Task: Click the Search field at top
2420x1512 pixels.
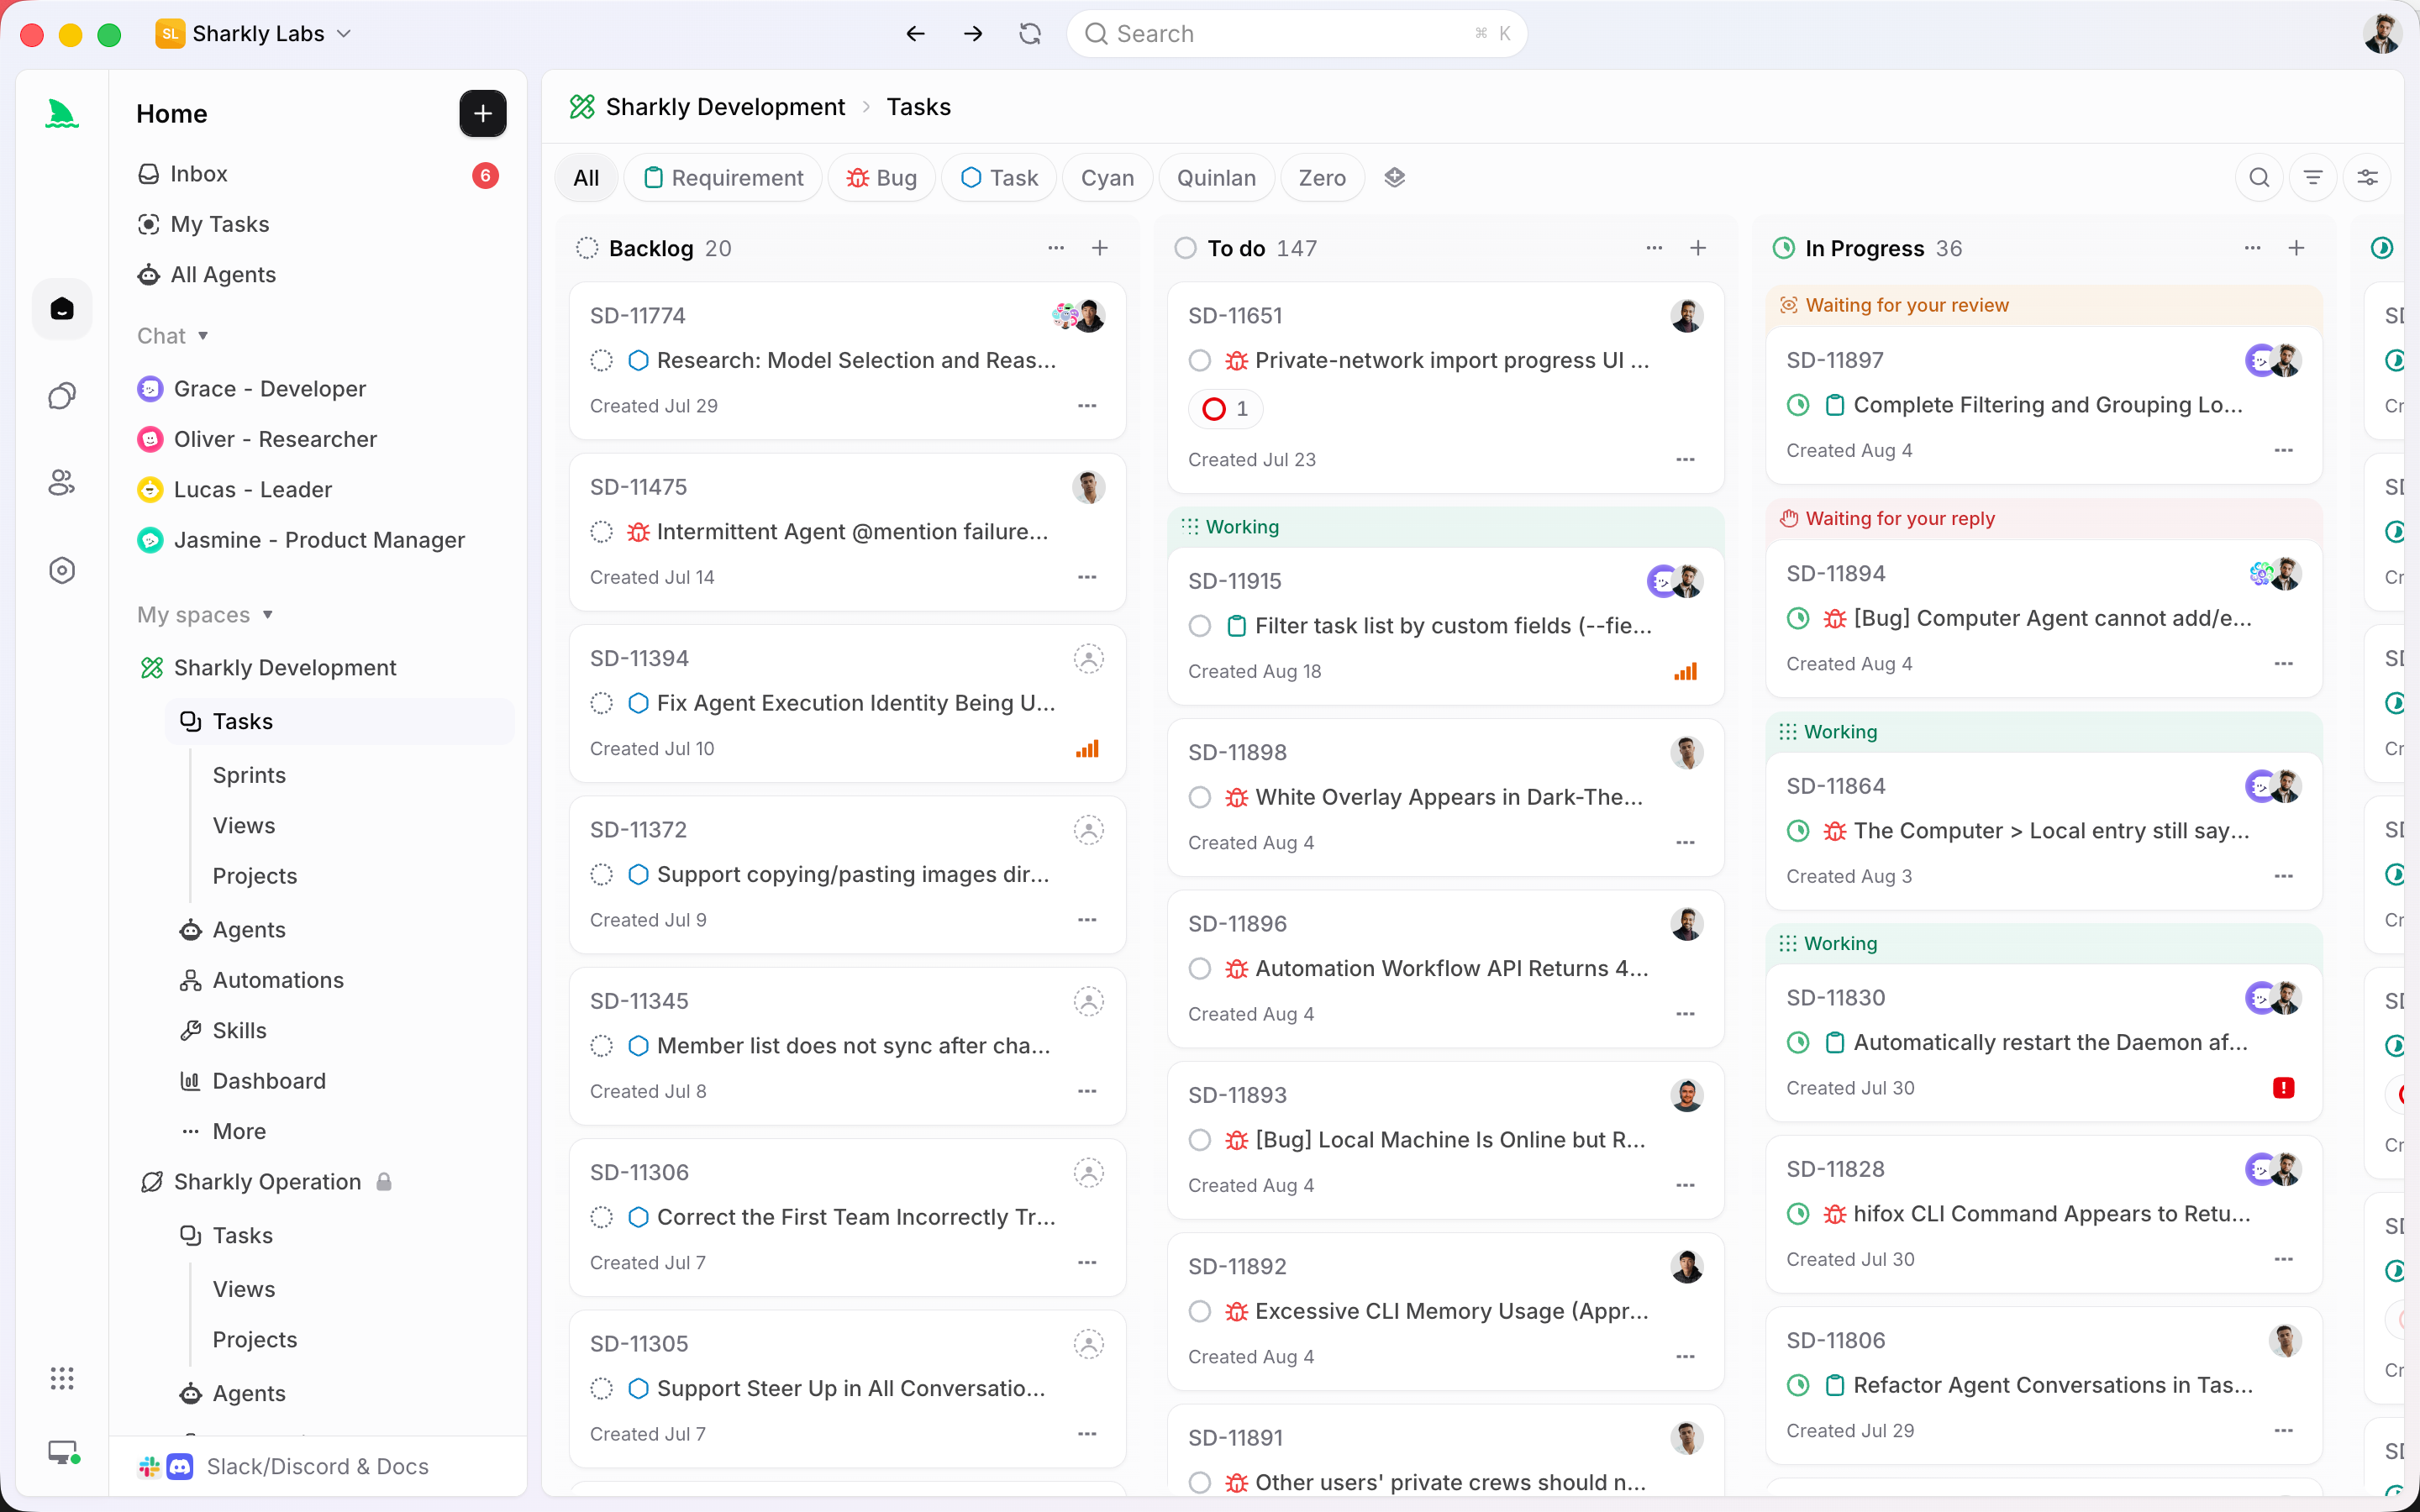Action: click(1297, 34)
